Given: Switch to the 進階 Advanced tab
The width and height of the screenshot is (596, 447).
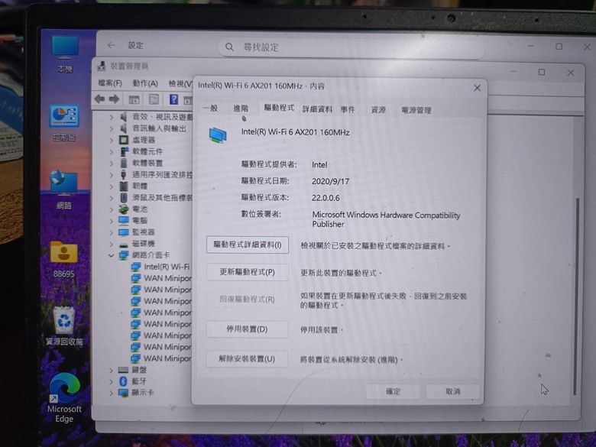Looking at the screenshot, I should [241, 109].
